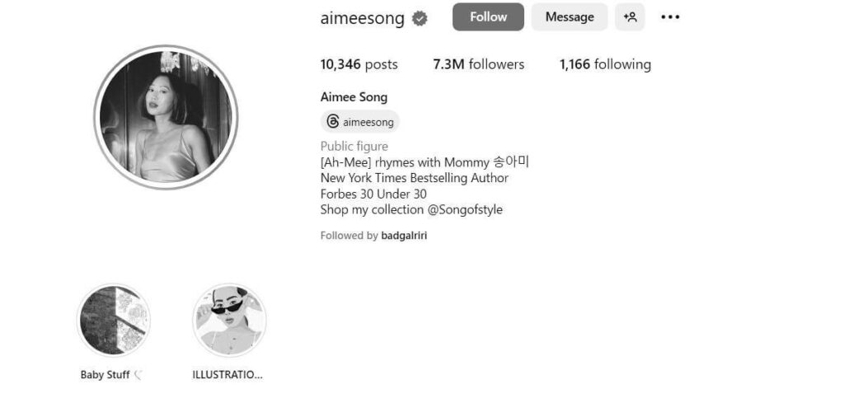Screen dimensions: 844x403
Task: Send a message with the Message button
Action: pyautogui.click(x=570, y=16)
